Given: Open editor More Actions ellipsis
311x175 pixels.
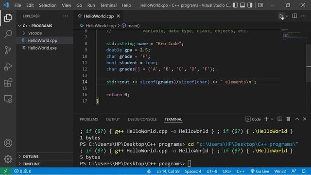Looking at the screenshot, I should coord(303,16).
